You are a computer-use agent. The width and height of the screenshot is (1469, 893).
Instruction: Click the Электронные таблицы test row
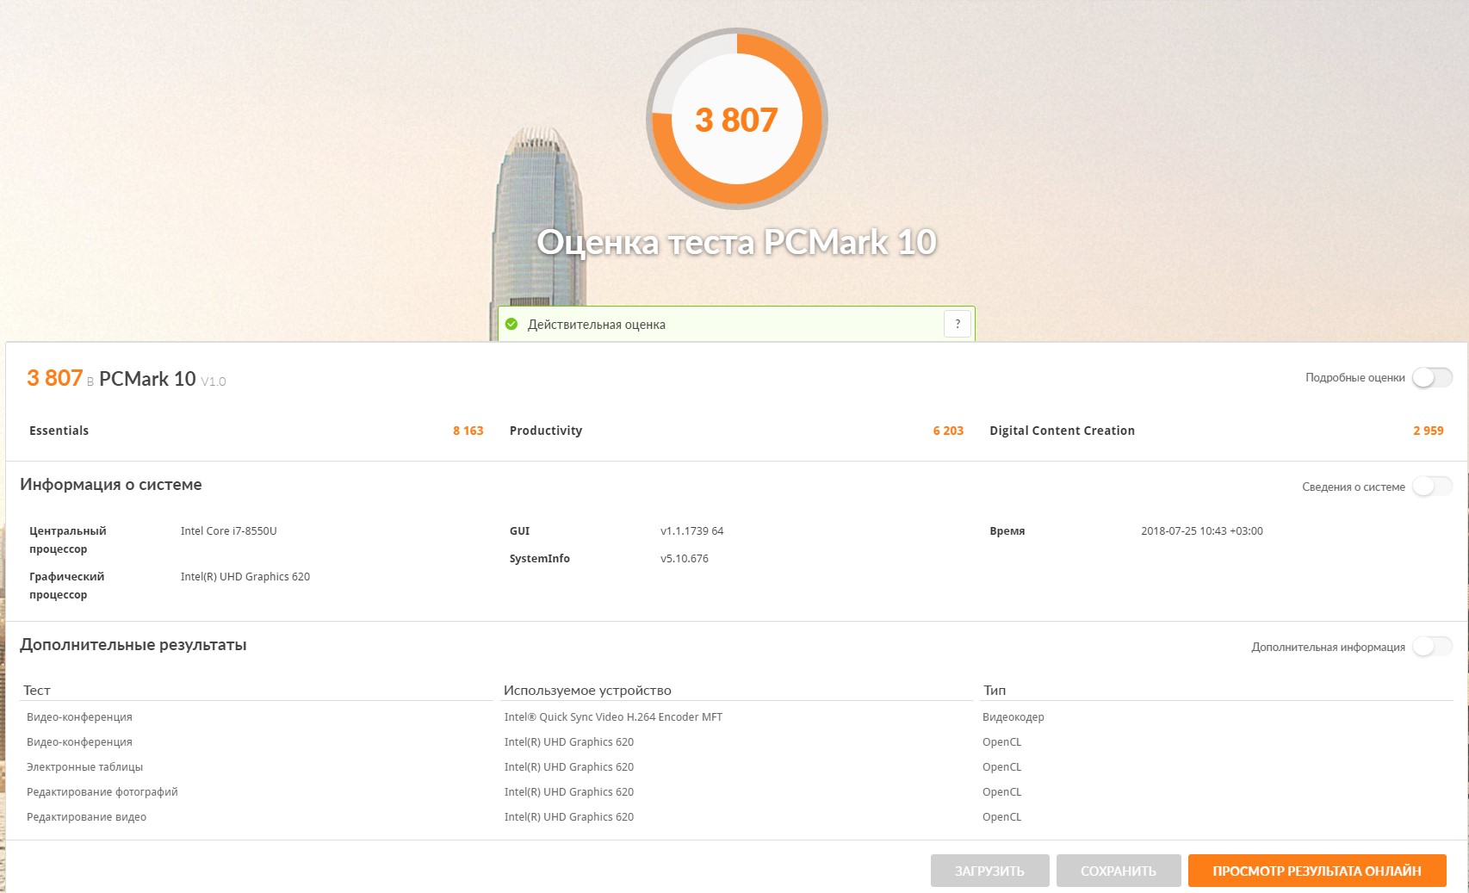(x=84, y=767)
